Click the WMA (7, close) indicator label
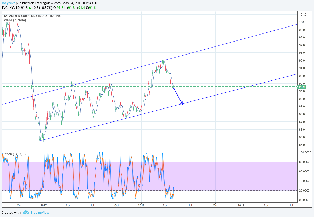The height and width of the screenshot is (217, 314). (15, 20)
